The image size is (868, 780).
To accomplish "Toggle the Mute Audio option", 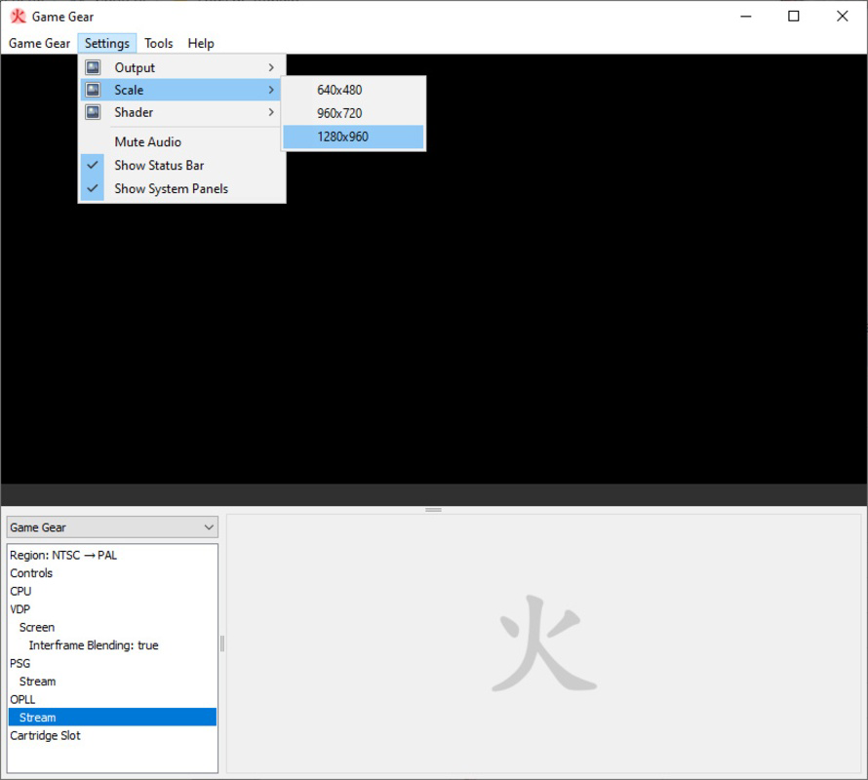I will pos(183,141).
